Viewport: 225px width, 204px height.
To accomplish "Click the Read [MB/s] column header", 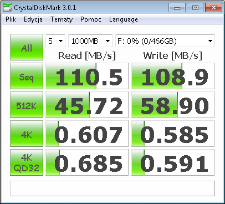I will click(x=87, y=55).
